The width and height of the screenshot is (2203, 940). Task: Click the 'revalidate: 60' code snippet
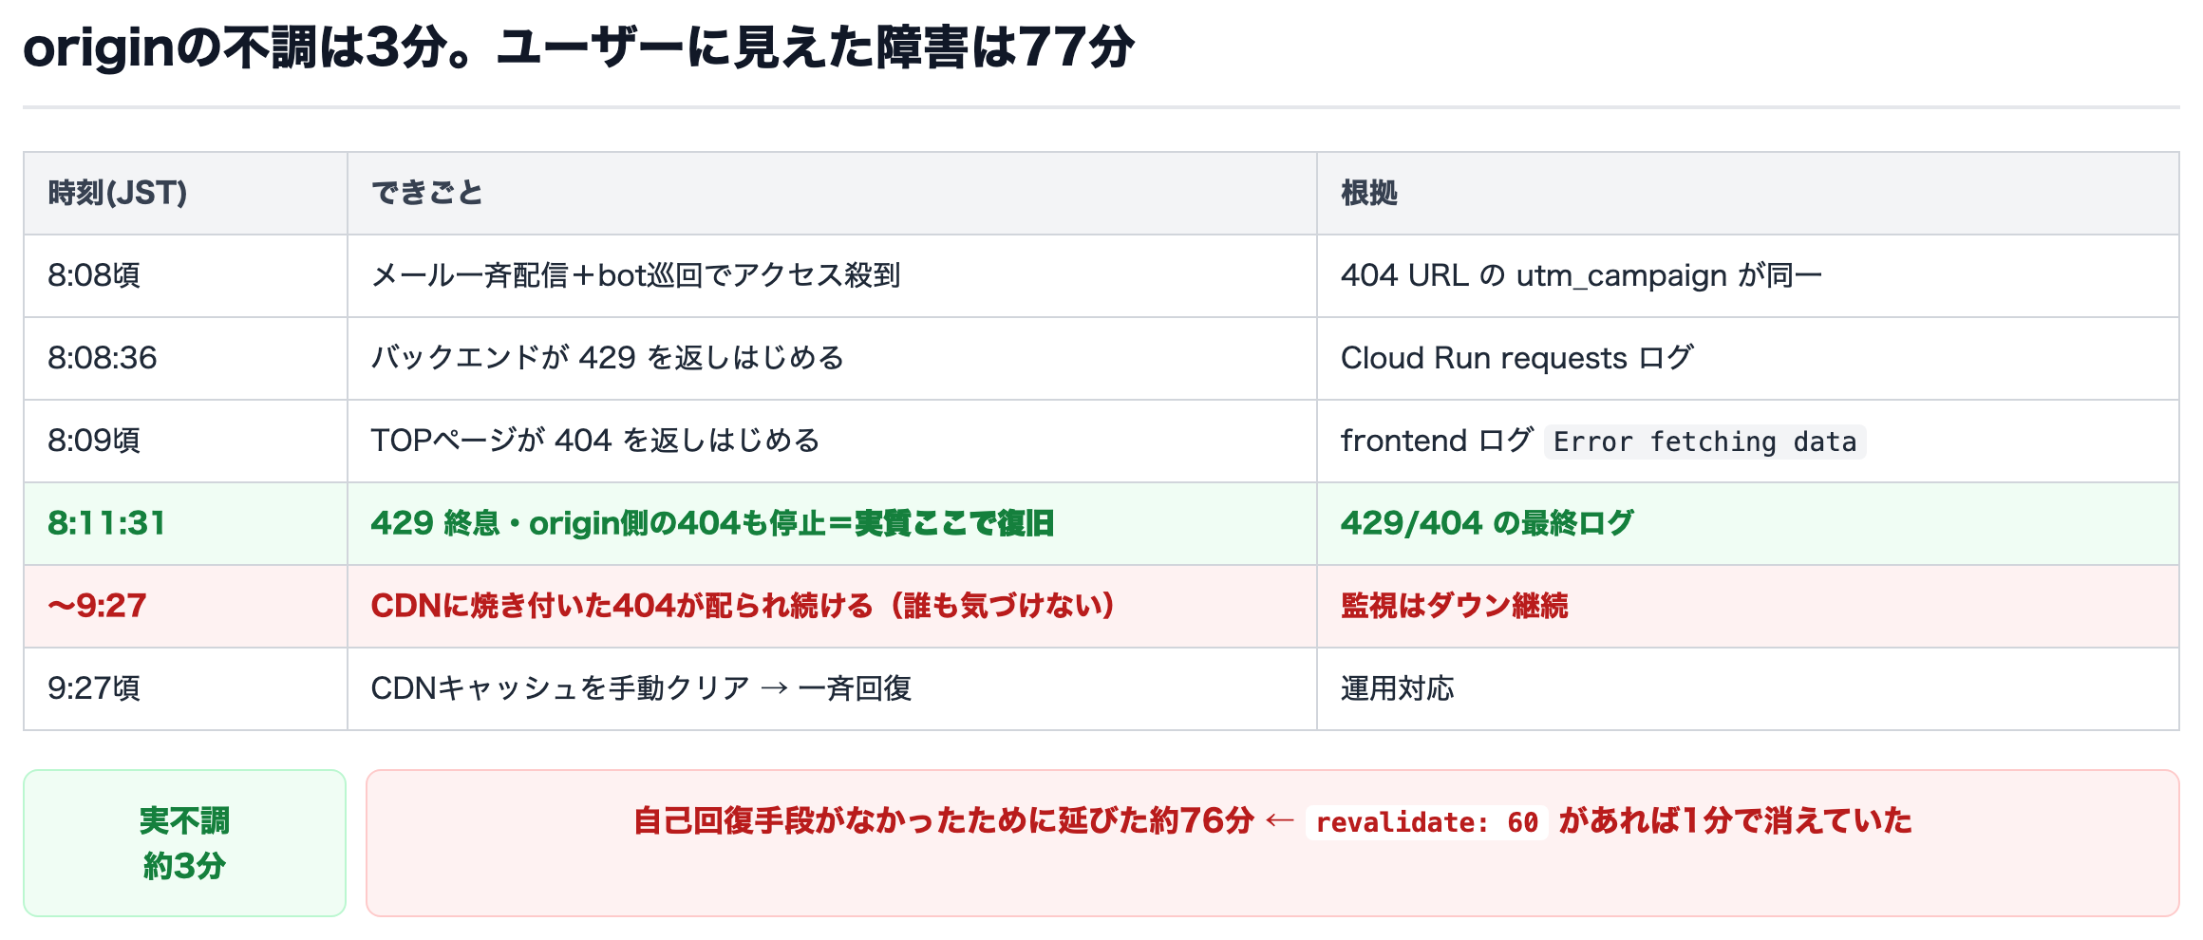point(1426,822)
